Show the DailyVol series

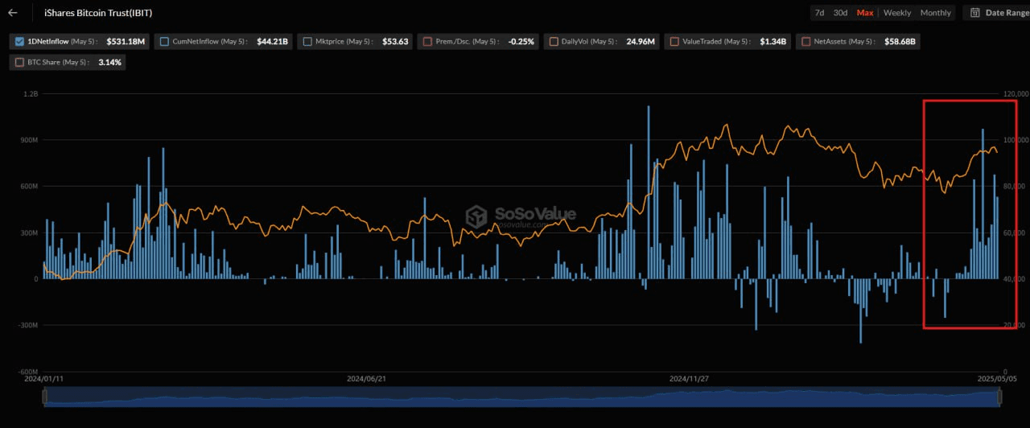553,41
